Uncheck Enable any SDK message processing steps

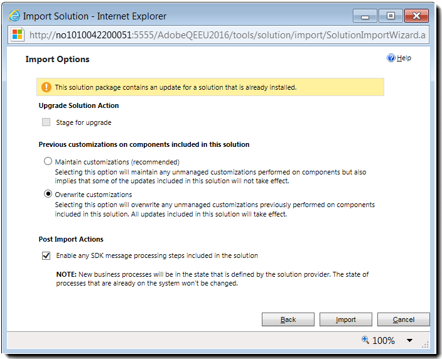pyautogui.click(x=46, y=255)
